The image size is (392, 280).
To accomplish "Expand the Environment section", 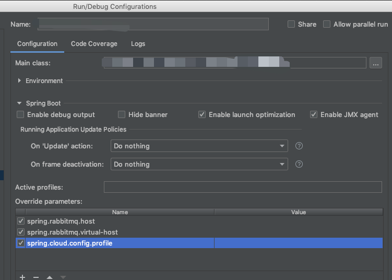I will pos(20,81).
